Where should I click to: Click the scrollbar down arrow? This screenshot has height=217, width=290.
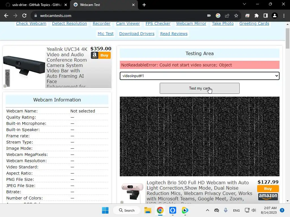[288, 201]
